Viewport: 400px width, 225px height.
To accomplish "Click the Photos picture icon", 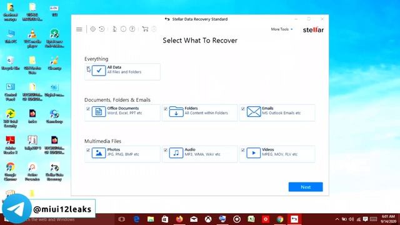I will 99,153.
